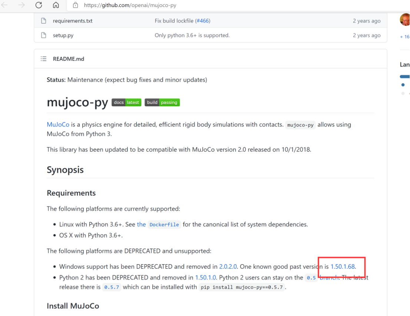Open the 0.5 branch link
Screen dimensions: 410x316
[311, 277]
